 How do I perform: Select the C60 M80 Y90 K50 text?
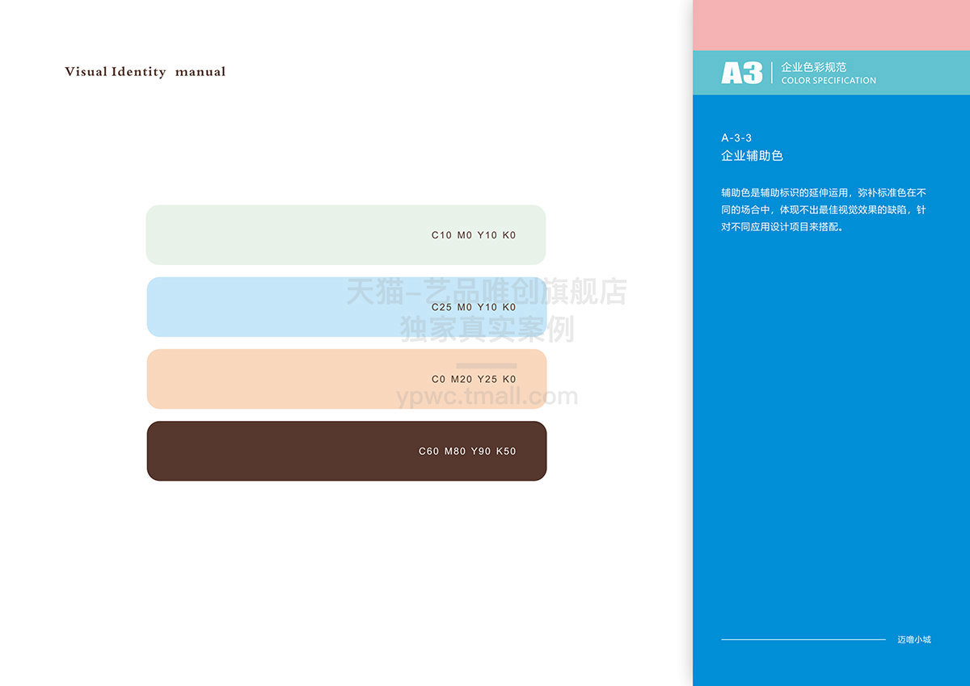pos(466,451)
